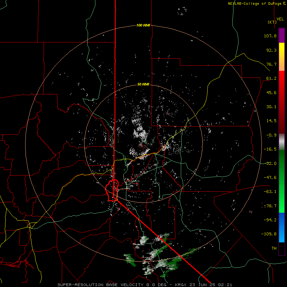Select the -109.8 velocity scale value
Viewport: 287px width, 287px height.
click(x=269, y=234)
